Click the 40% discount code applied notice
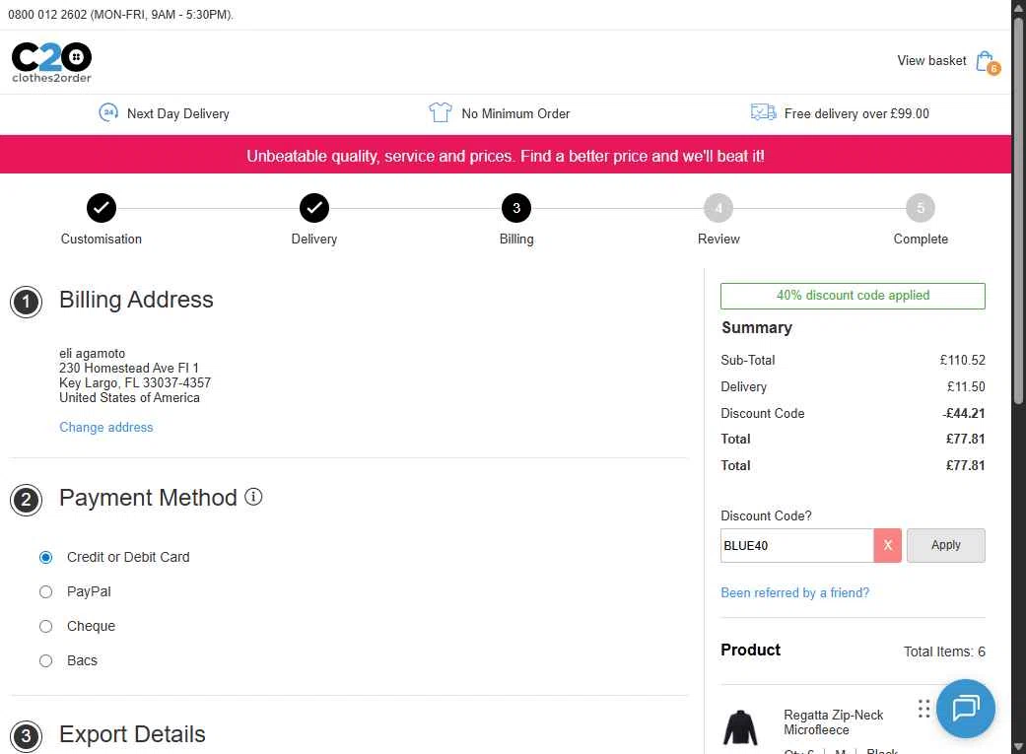This screenshot has height=754, width=1026. point(853,295)
